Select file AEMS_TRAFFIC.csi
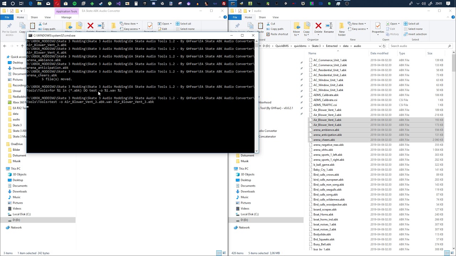The height and width of the screenshot is (256, 456). coord(325,105)
